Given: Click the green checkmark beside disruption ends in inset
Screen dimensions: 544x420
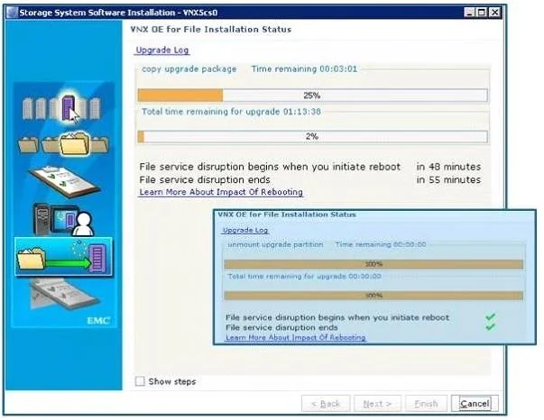Looking at the screenshot, I should coord(490,326).
